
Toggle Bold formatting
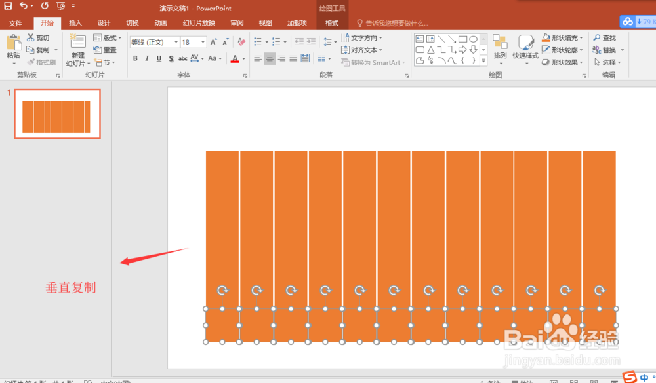coord(135,58)
